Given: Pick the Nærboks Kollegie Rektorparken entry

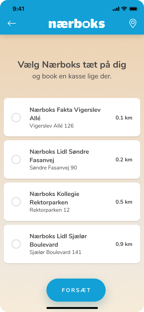Looking at the screenshot, I should pos(72,202).
